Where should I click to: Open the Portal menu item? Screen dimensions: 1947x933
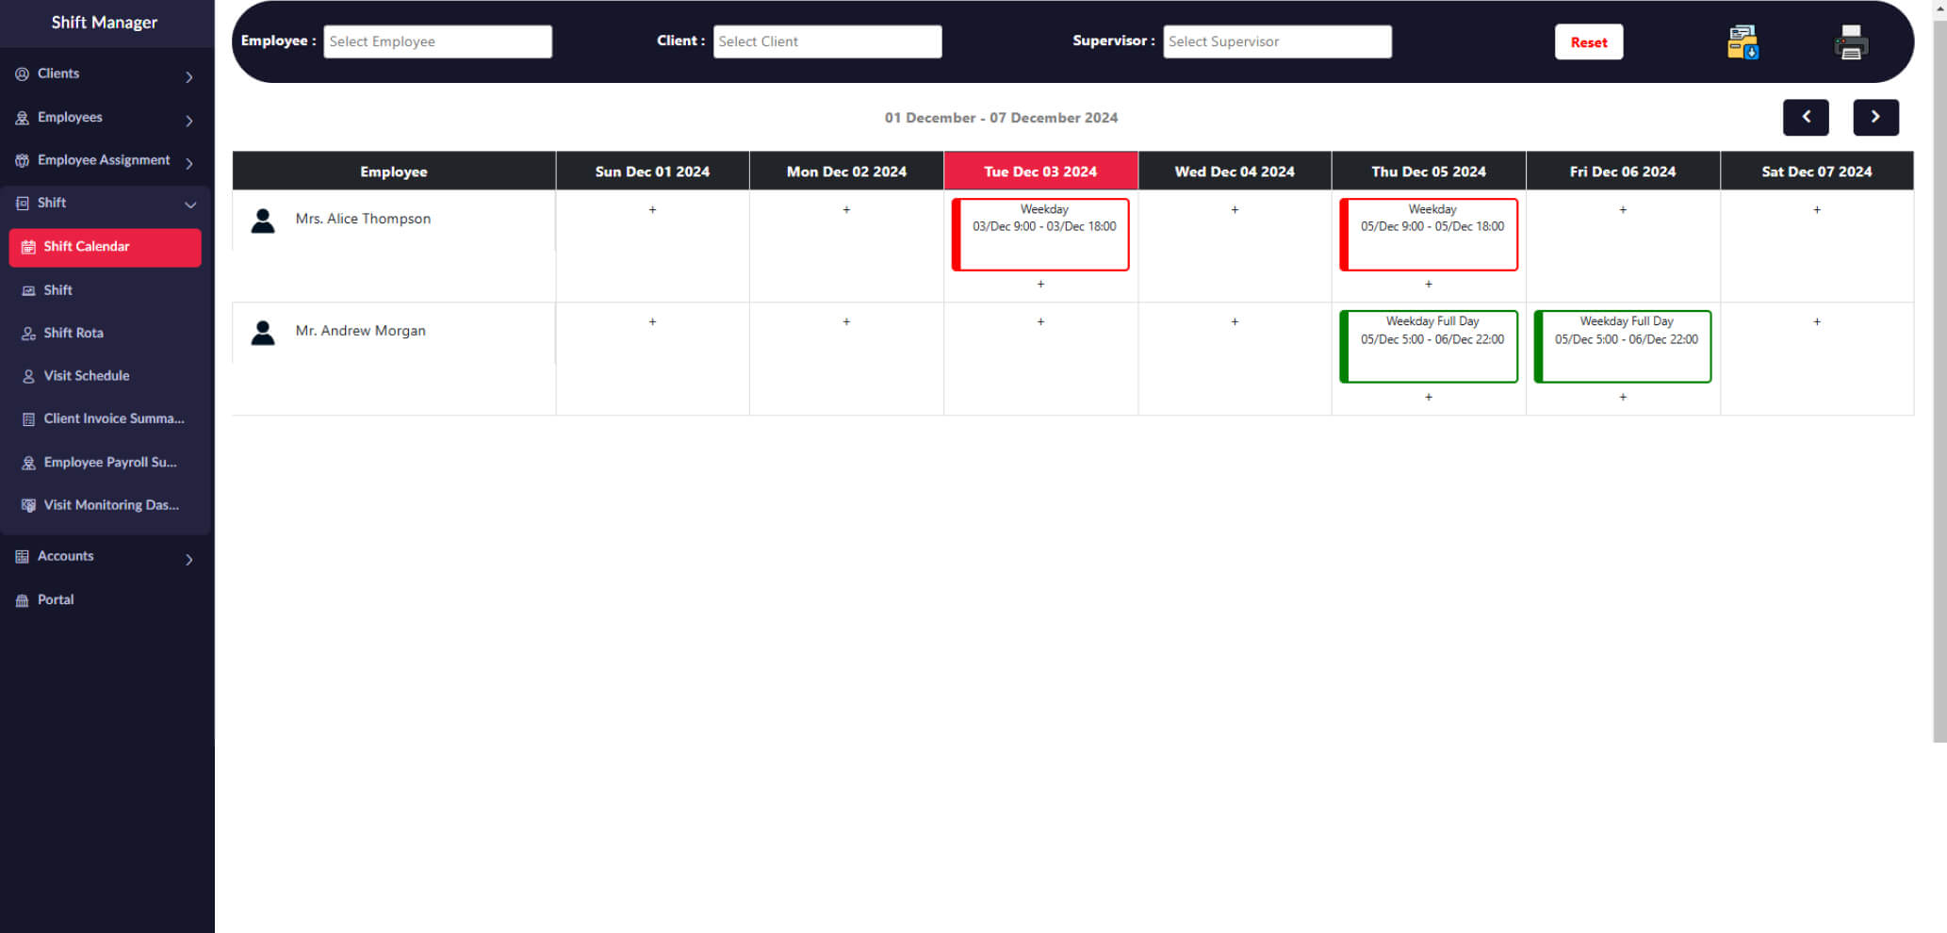pyautogui.click(x=56, y=599)
